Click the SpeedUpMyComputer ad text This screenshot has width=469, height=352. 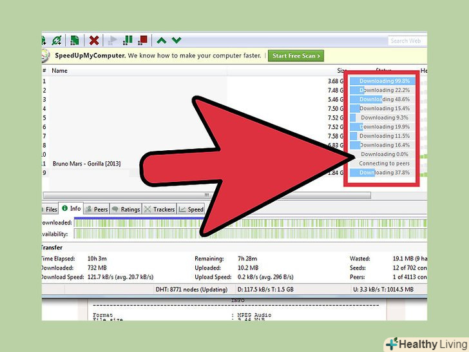tap(158, 55)
